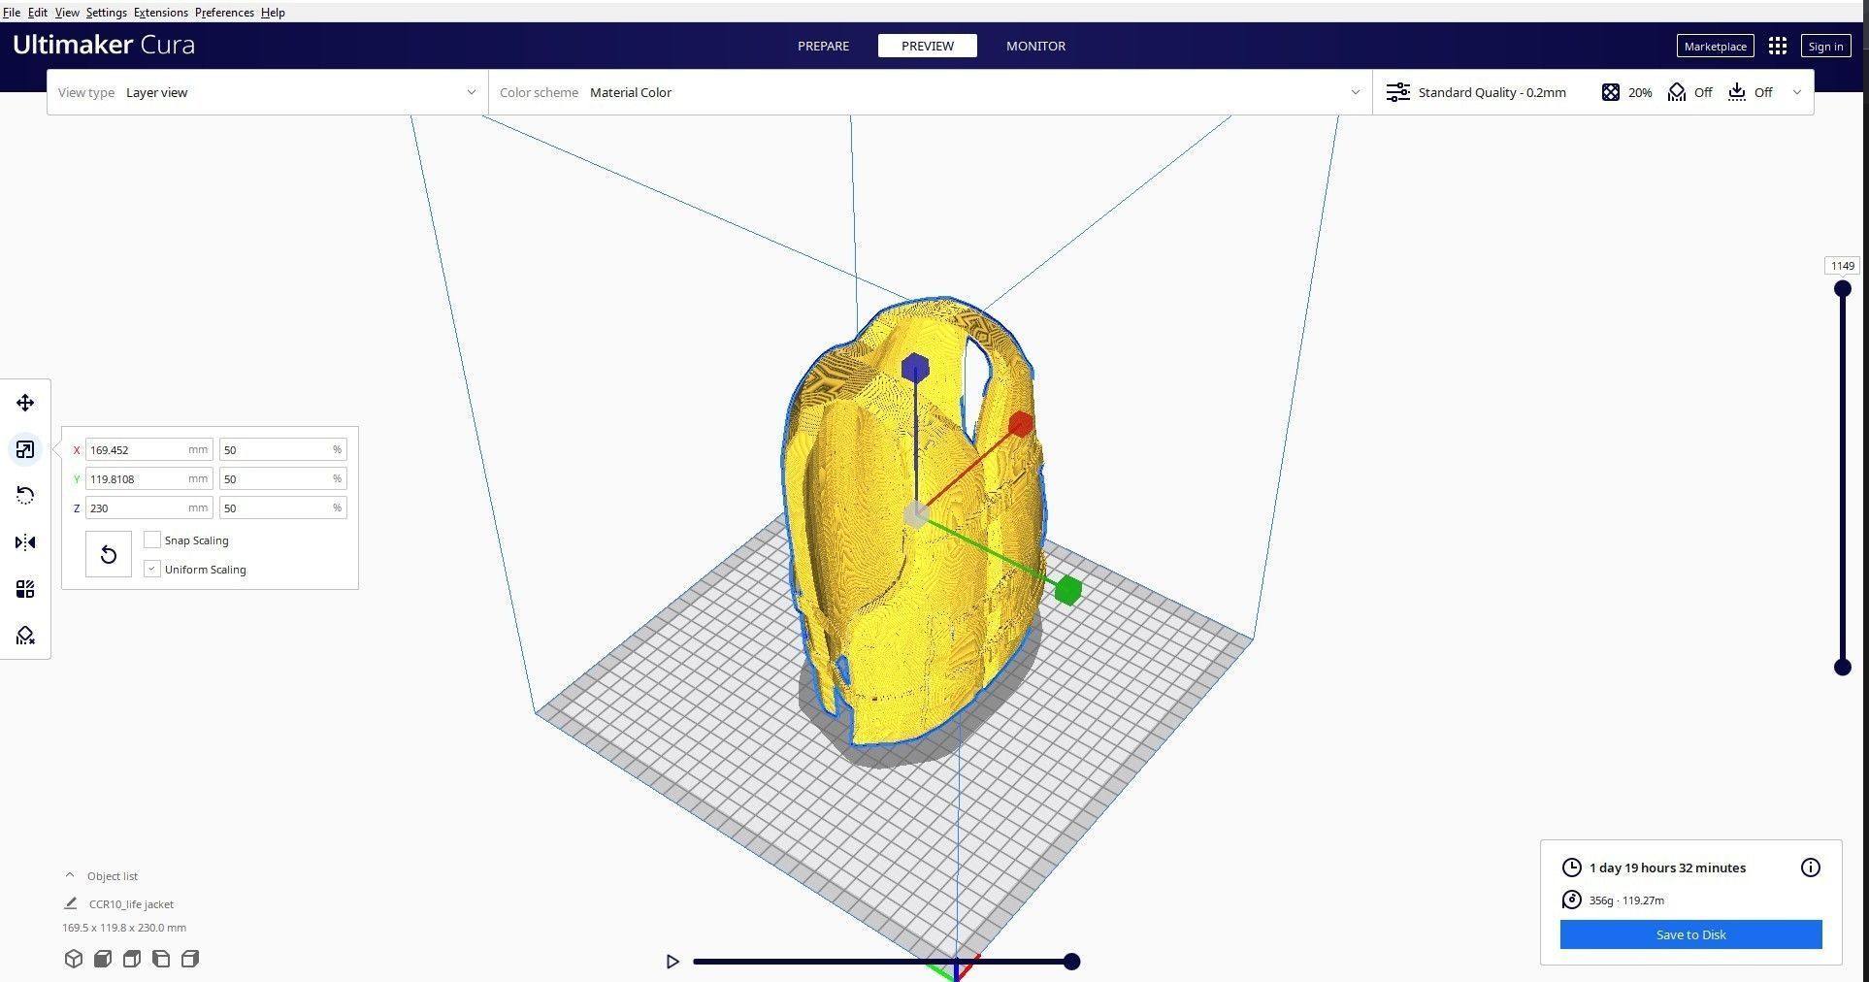Click the layer number 1149 box
The image size is (1869, 982).
(x=1842, y=265)
